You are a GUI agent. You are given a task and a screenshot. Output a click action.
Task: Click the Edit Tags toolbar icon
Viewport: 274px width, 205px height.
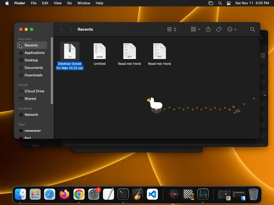tap(219, 29)
